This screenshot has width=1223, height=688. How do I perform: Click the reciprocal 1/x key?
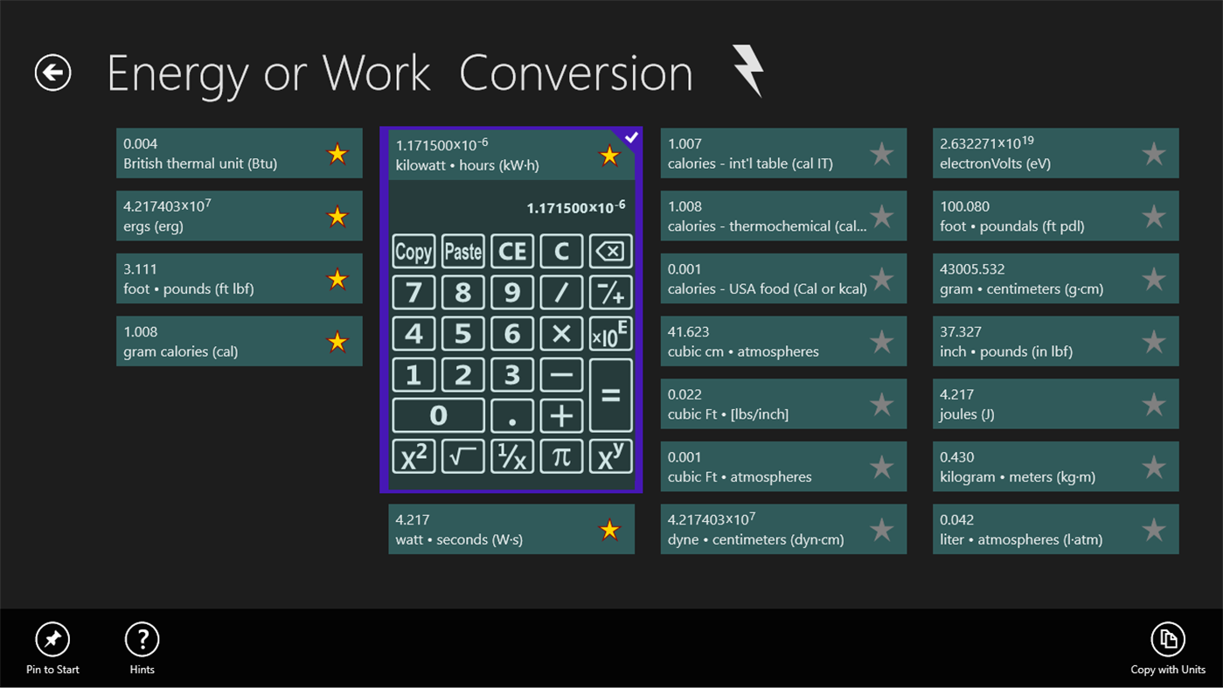click(x=512, y=456)
